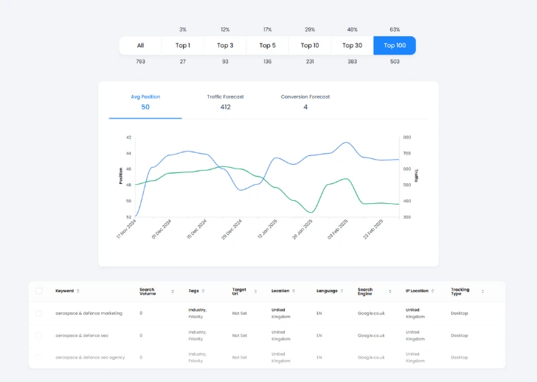The width and height of the screenshot is (537, 382).
Task: Tick the select-all checkbox in the table header
Action: (x=39, y=291)
